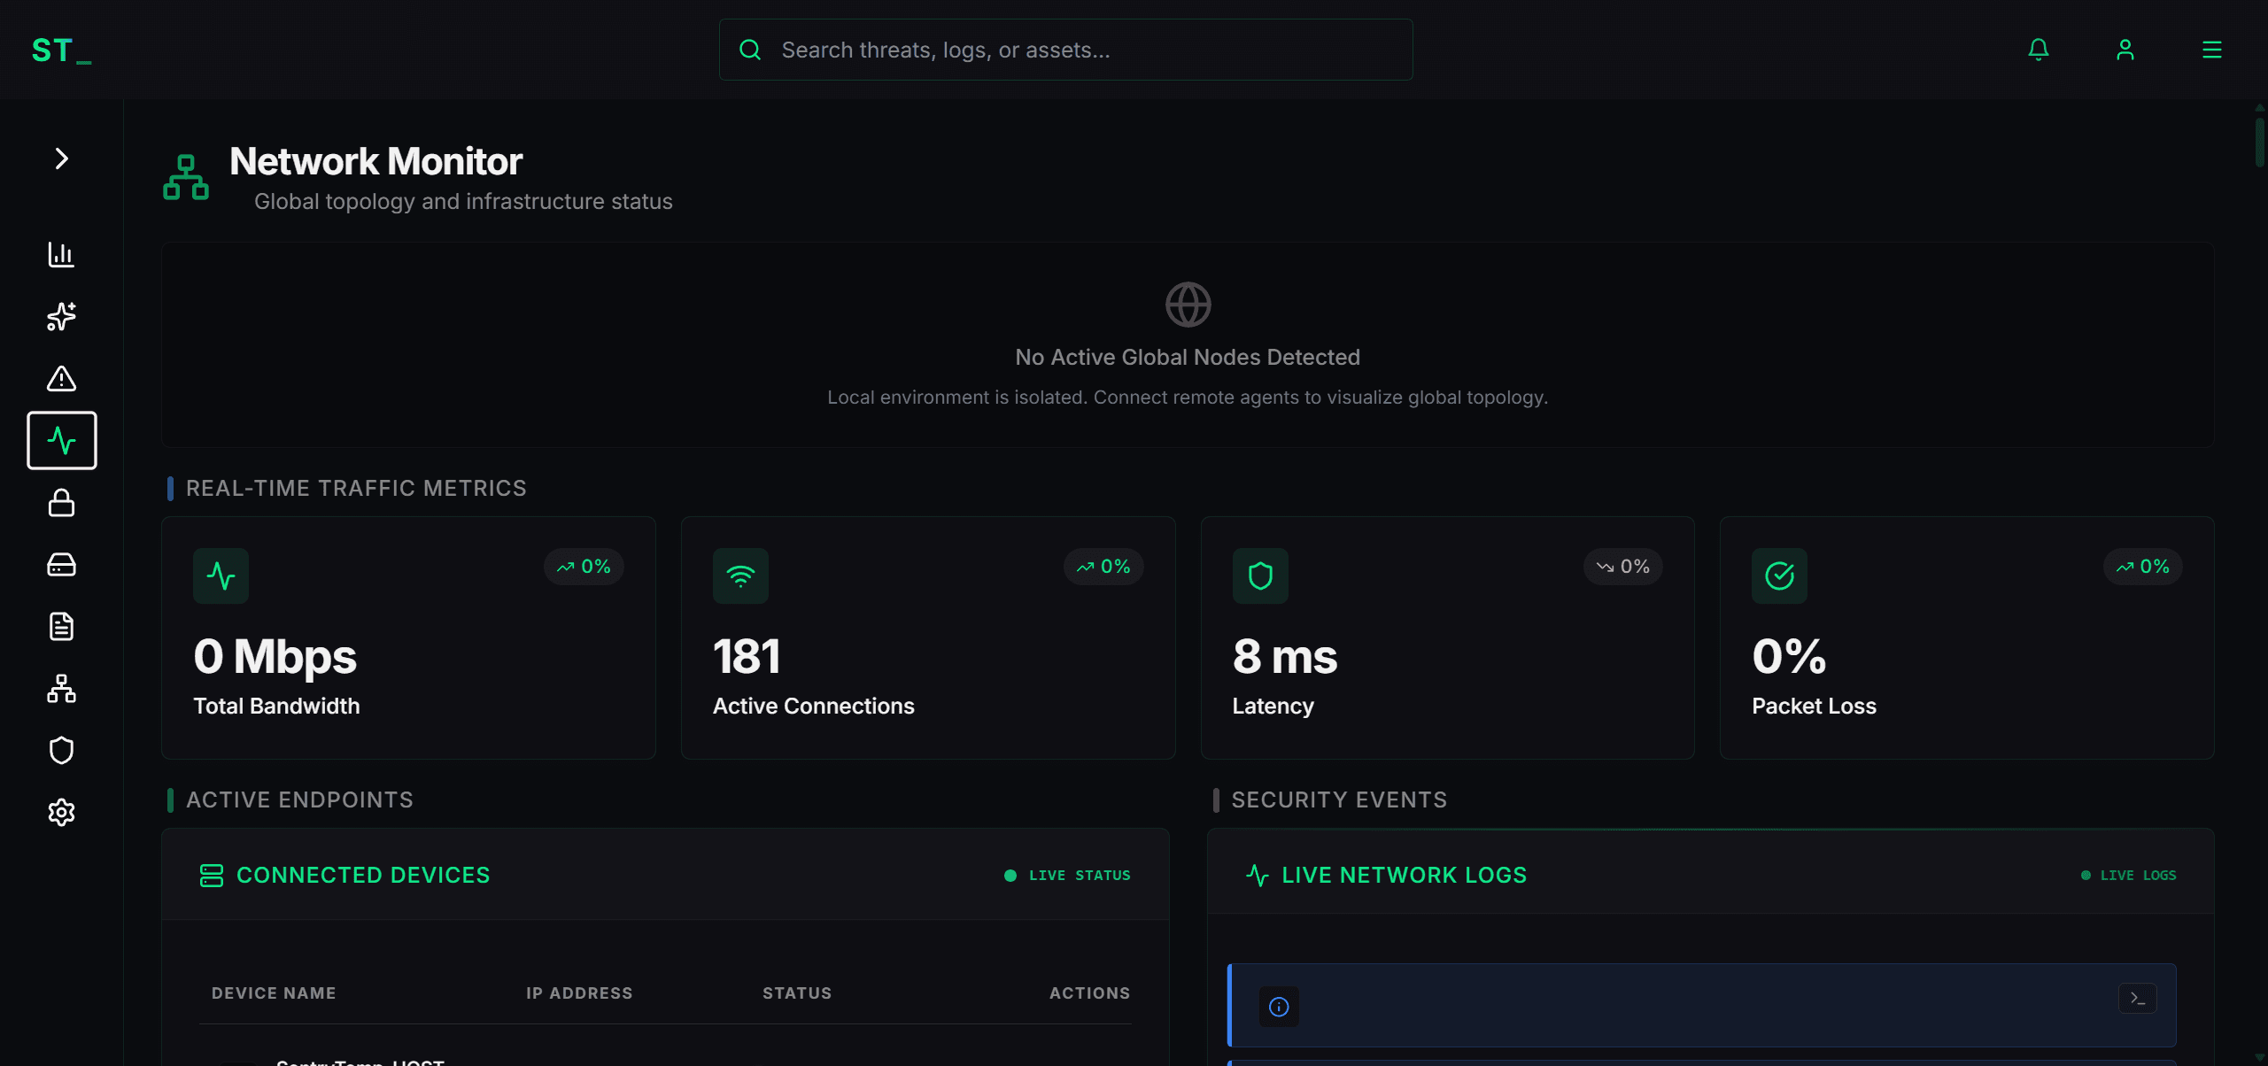The width and height of the screenshot is (2268, 1066).
Task: Click the search magnifier icon
Action: tap(750, 50)
